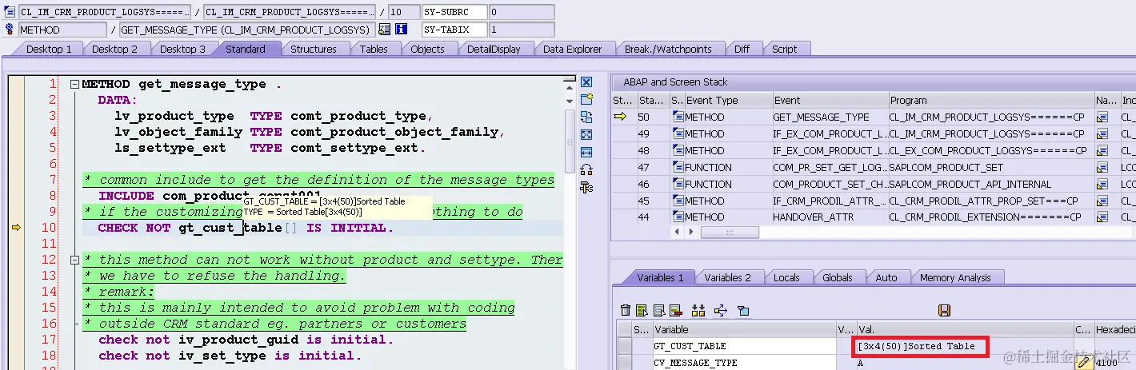The height and width of the screenshot is (370, 1136).
Task: Click the event type icon in stack row 46
Action: pos(678,184)
